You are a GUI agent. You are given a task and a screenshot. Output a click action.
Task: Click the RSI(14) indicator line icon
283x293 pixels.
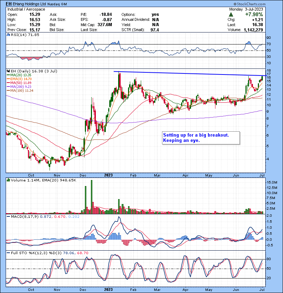(8, 35)
